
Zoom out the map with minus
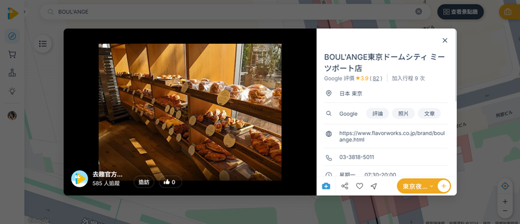coord(505,211)
